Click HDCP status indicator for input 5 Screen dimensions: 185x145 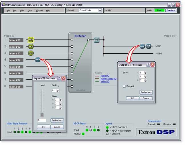[87, 130]
